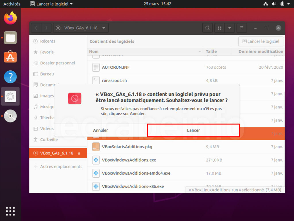
Task: Open the settings gear app in dock
Action: [x=10, y=97]
